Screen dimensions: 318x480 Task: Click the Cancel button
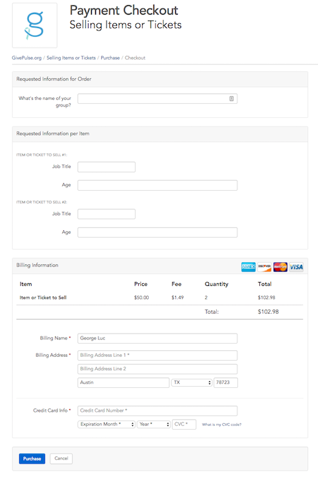pos(61,459)
